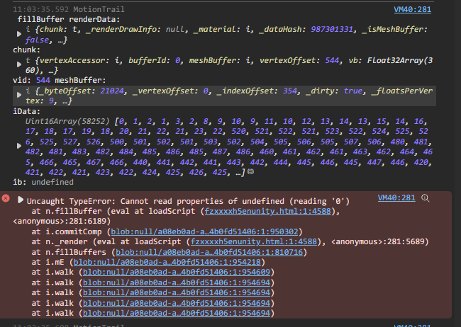
Task: Expand the chunk object with vertexAccessor
Action: (x=19, y=64)
